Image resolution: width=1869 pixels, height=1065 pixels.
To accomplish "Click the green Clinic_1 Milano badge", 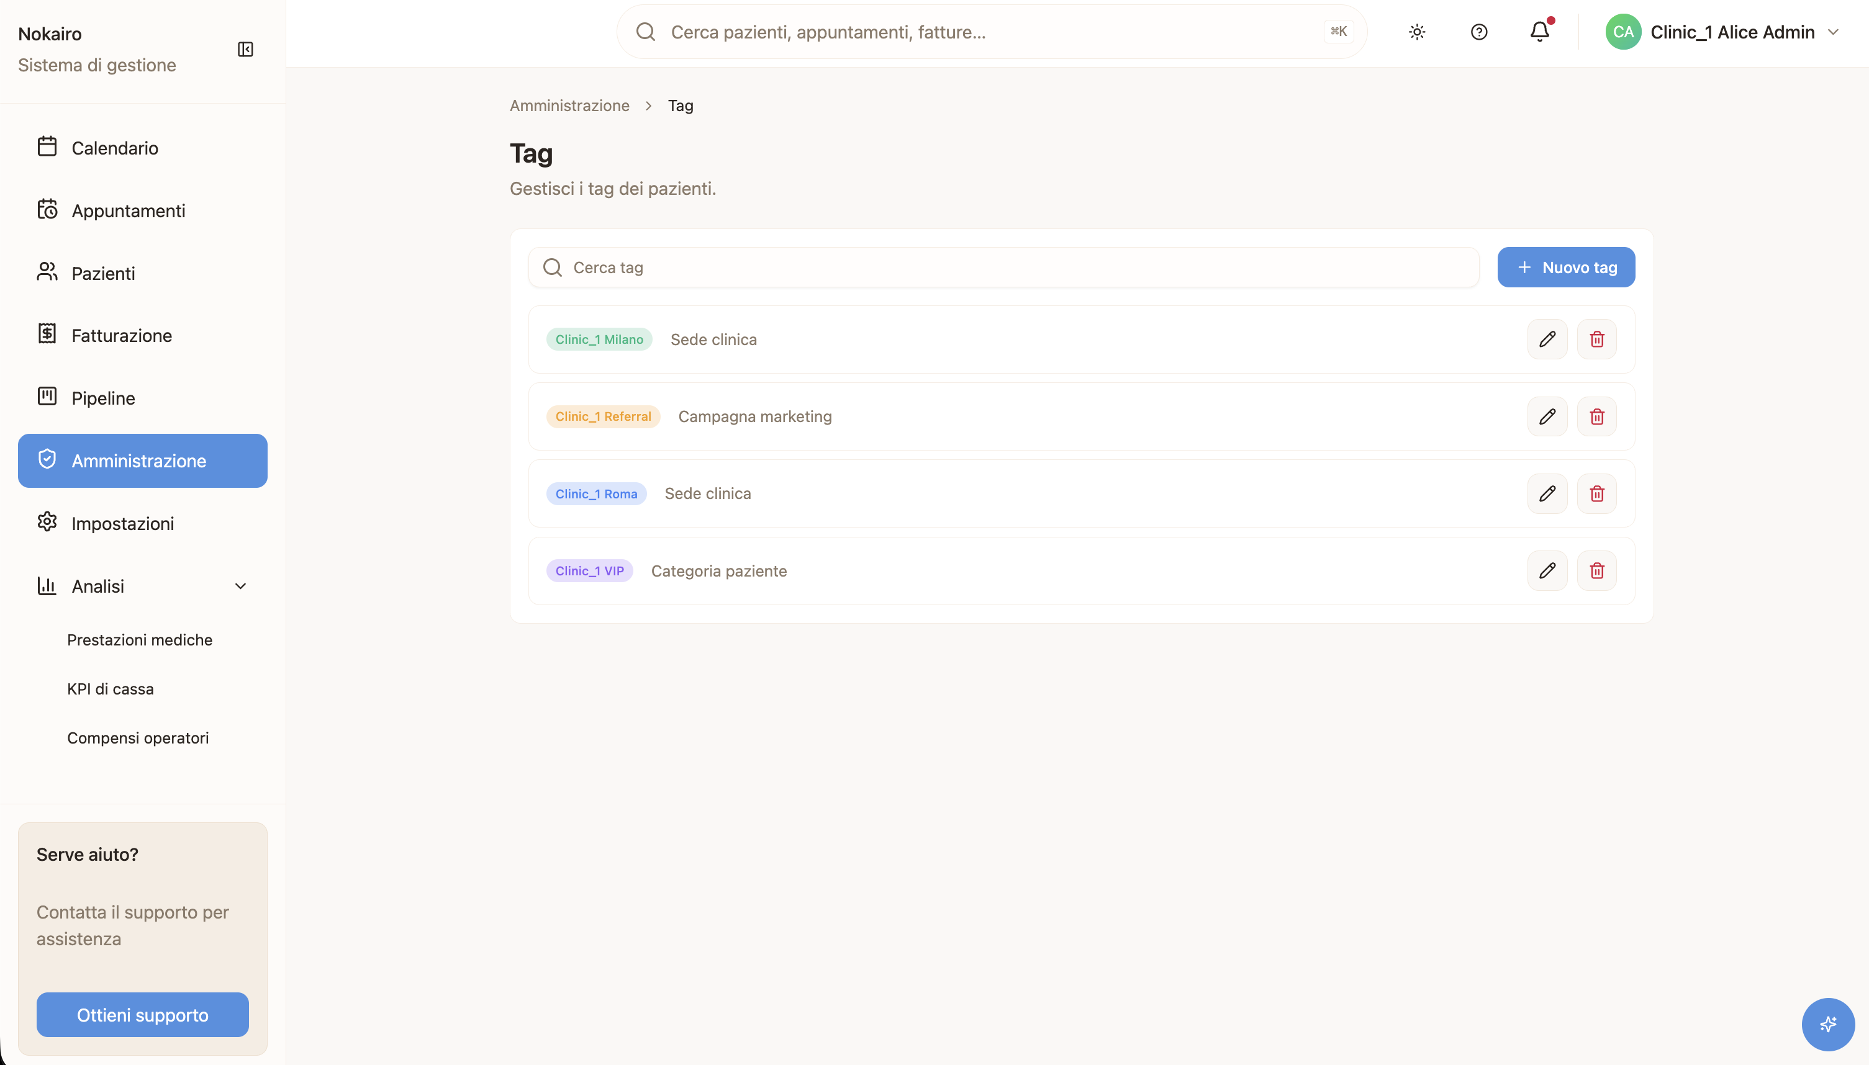I will (599, 339).
